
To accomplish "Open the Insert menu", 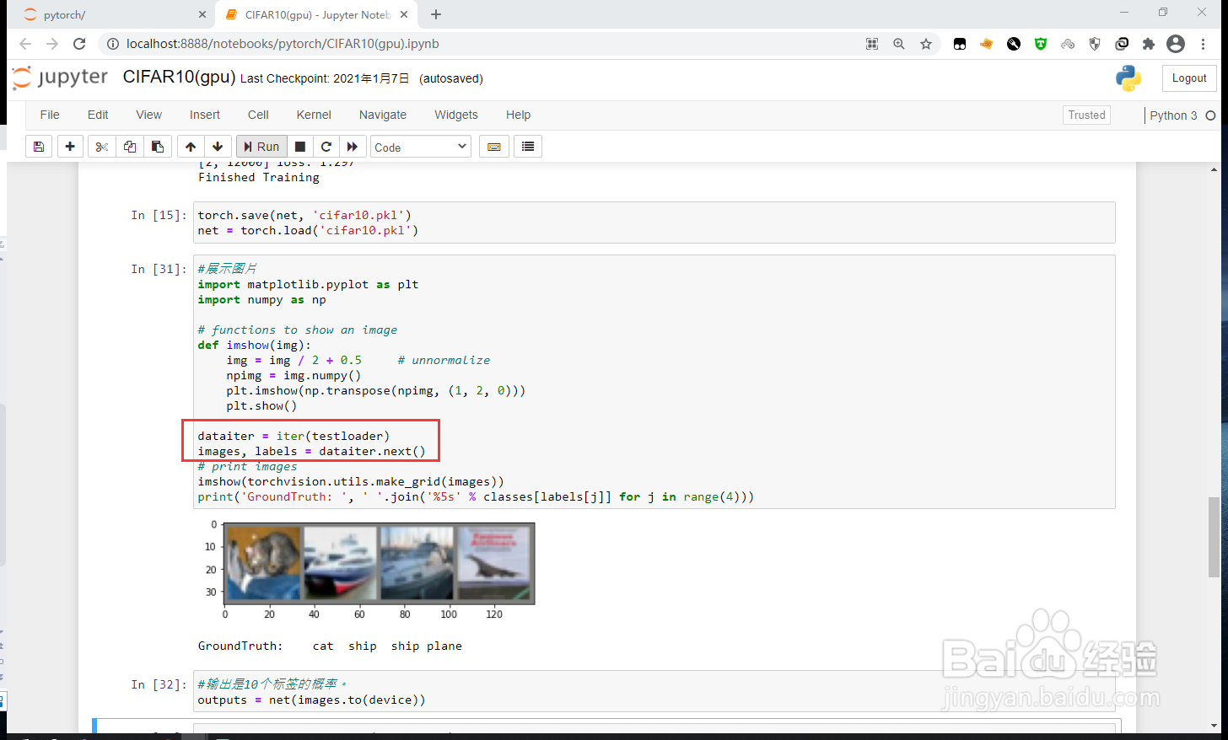I will pos(204,115).
